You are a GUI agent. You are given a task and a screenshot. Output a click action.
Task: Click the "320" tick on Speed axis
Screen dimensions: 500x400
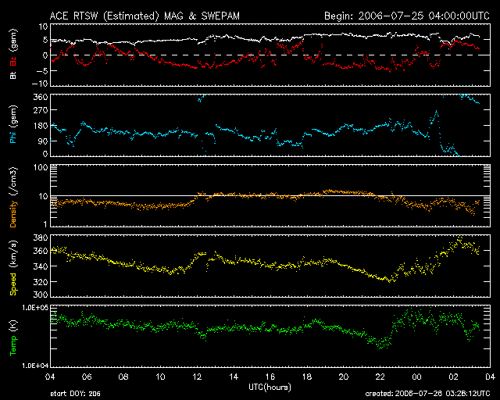click(41, 282)
